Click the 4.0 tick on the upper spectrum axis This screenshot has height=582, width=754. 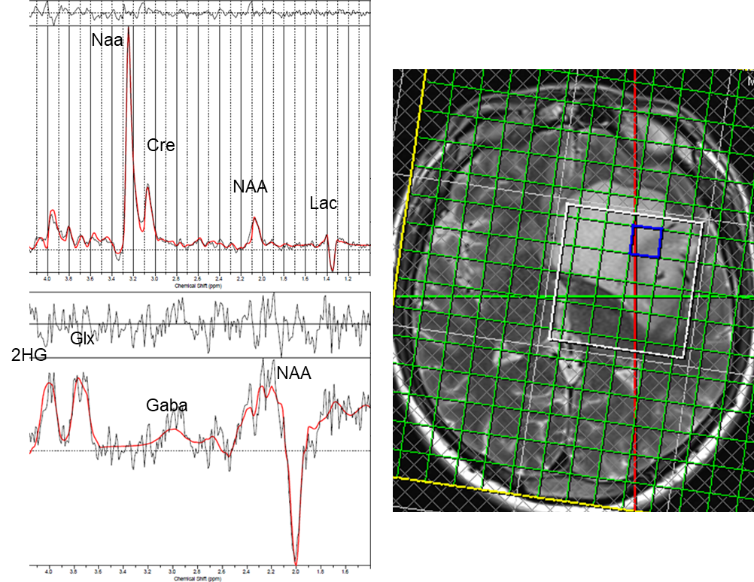pyautogui.click(x=47, y=279)
